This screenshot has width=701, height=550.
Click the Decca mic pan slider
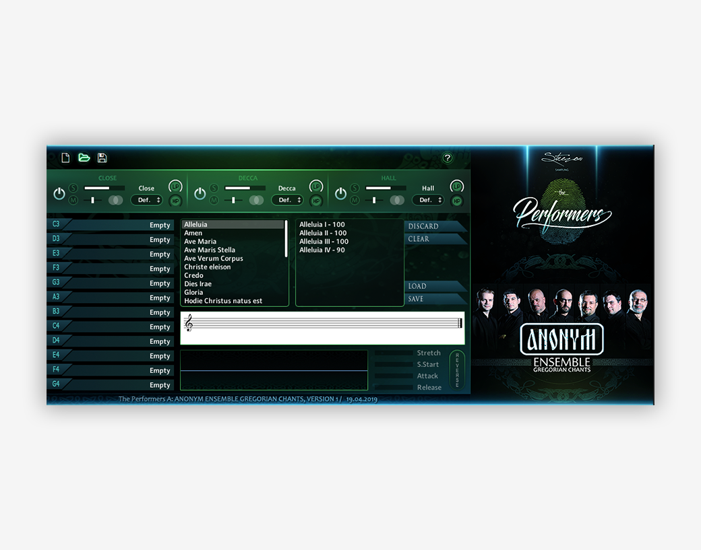point(233,200)
